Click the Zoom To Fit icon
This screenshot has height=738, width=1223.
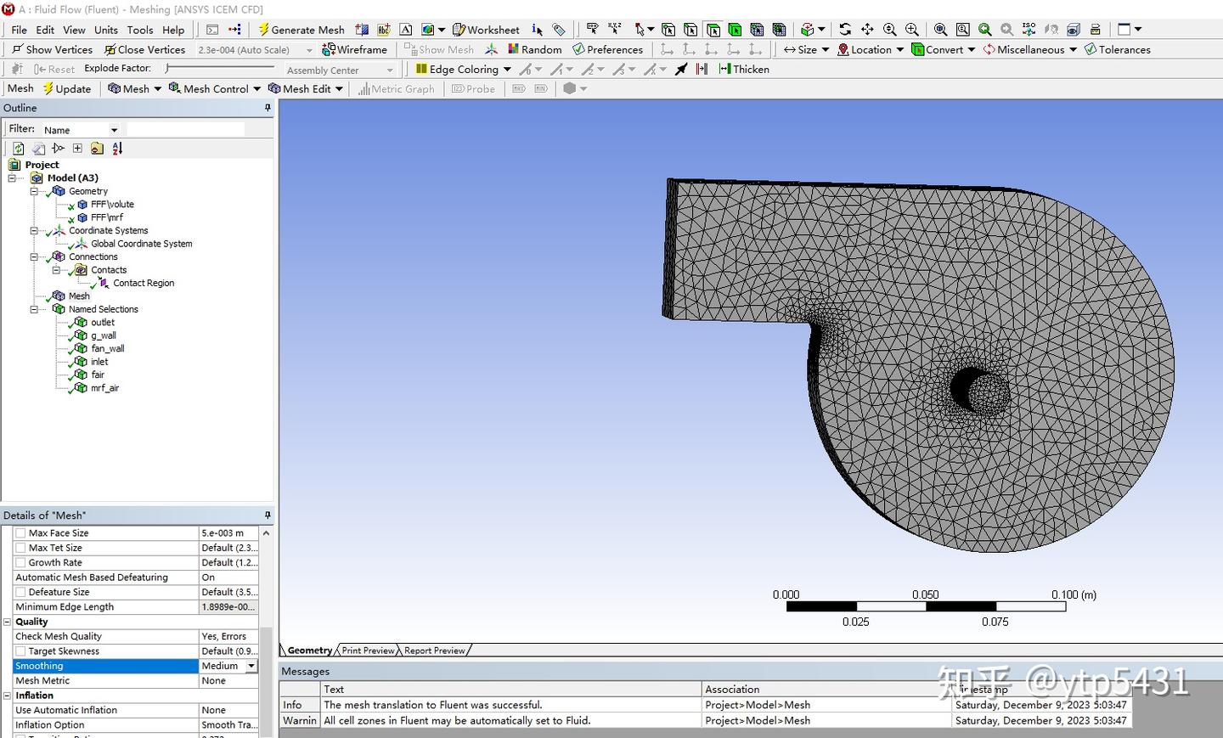[940, 30]
